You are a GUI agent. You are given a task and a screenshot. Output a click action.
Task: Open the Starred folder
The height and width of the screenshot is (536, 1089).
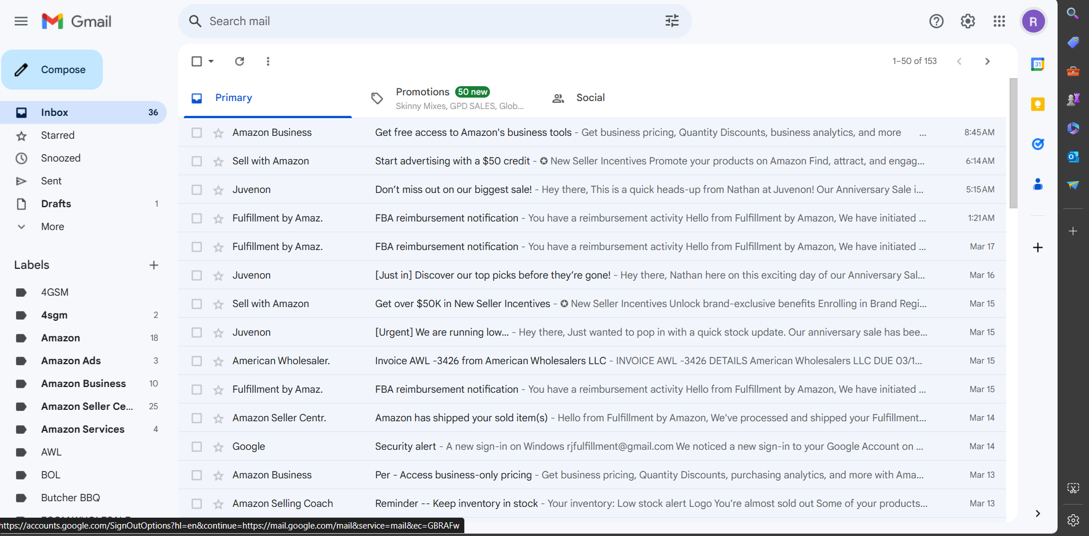click(83, 135)
